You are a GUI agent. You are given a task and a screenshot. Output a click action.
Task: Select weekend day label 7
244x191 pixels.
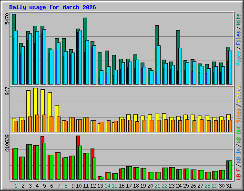(x=59, y=186)
